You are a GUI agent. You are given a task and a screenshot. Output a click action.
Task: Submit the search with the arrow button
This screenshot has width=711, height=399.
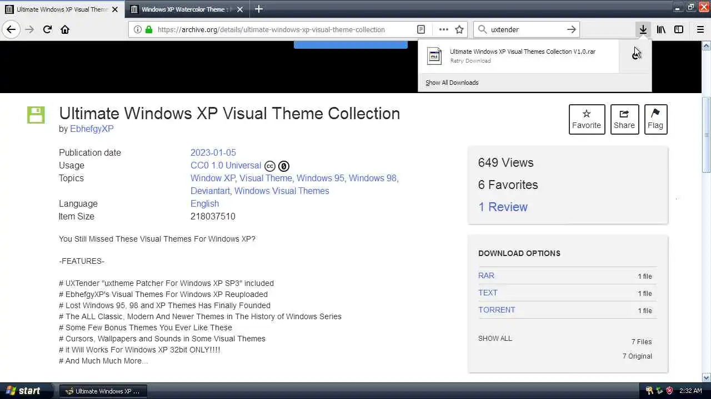click(x=571, y=29)
